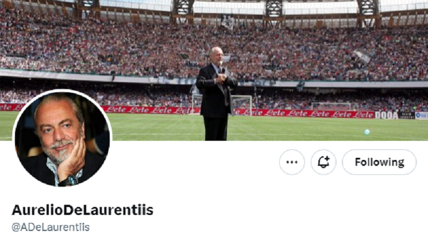Image resolution: width=428 pixels, height=240 pixels.
Task: Click the middle dot of the options button
Action: coord(292,163)
